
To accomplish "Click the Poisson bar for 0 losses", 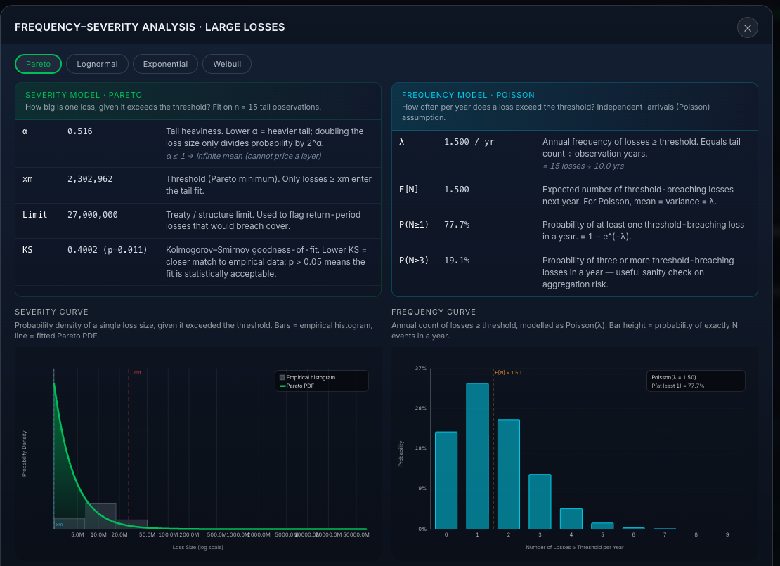I will 446,480.
